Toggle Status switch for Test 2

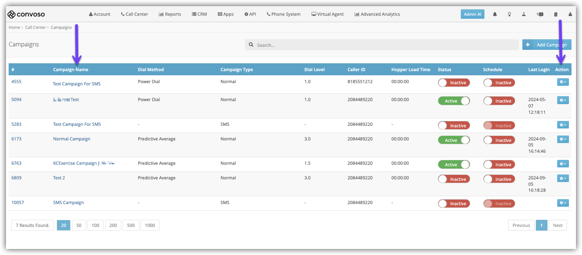coord(454,179)
